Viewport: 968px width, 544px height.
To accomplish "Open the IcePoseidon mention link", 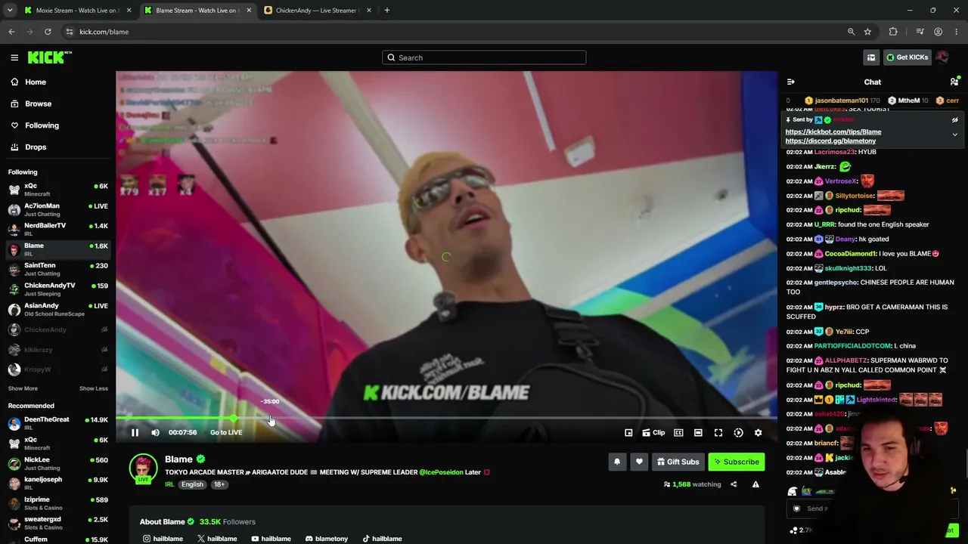I will [x=441, y=472].
